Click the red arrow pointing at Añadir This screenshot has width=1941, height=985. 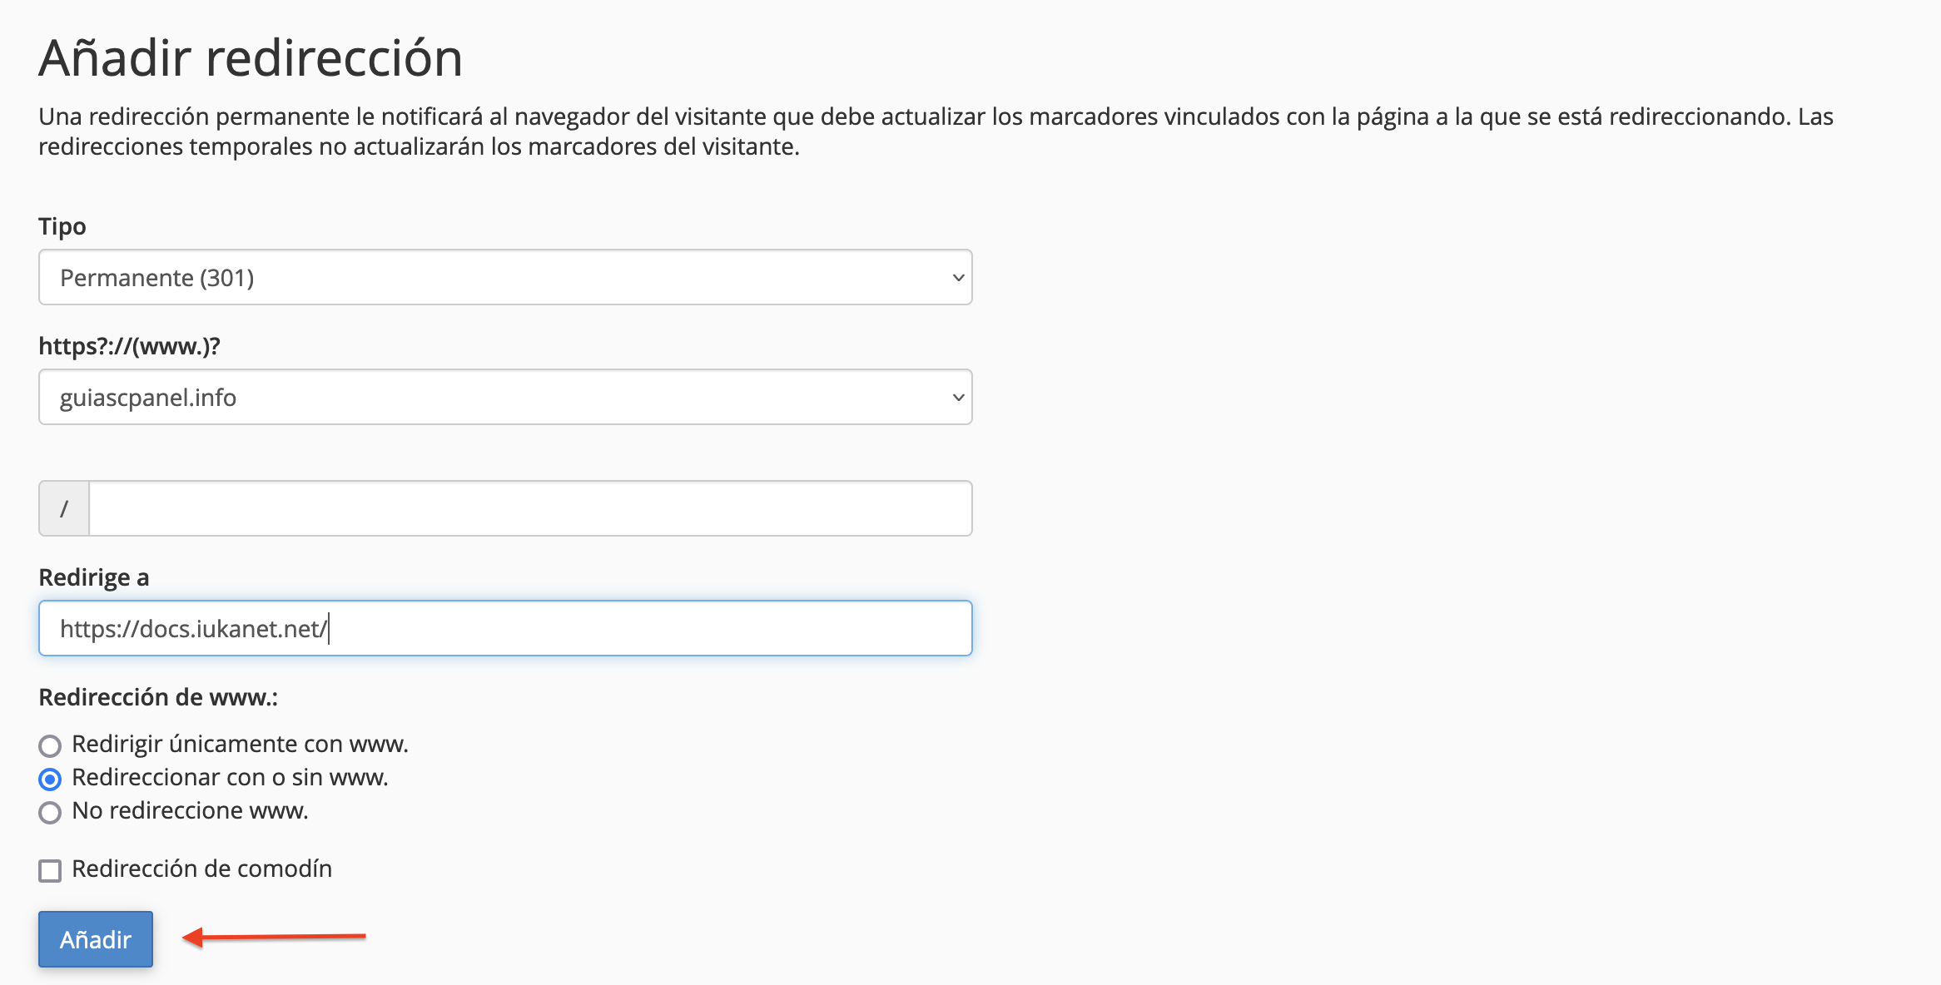[x=274, y=938]
